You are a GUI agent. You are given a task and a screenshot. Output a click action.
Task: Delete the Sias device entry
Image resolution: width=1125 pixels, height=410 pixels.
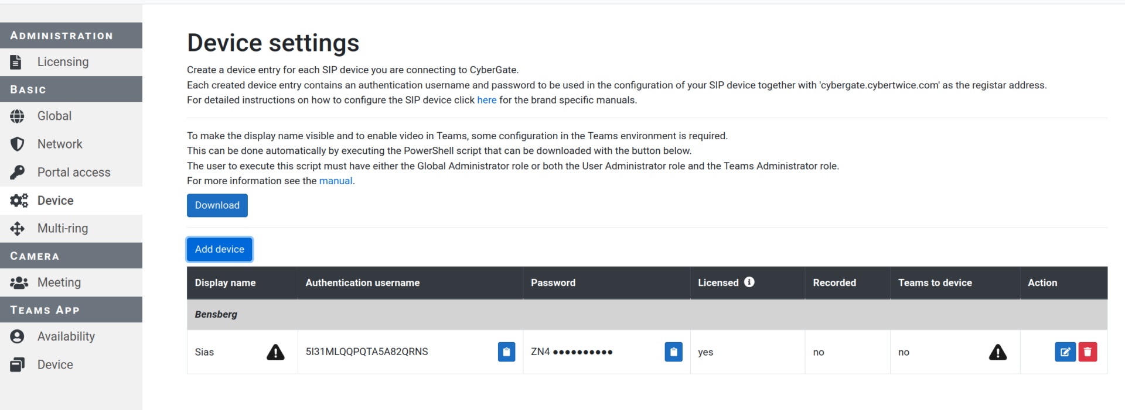[1087, 352]
